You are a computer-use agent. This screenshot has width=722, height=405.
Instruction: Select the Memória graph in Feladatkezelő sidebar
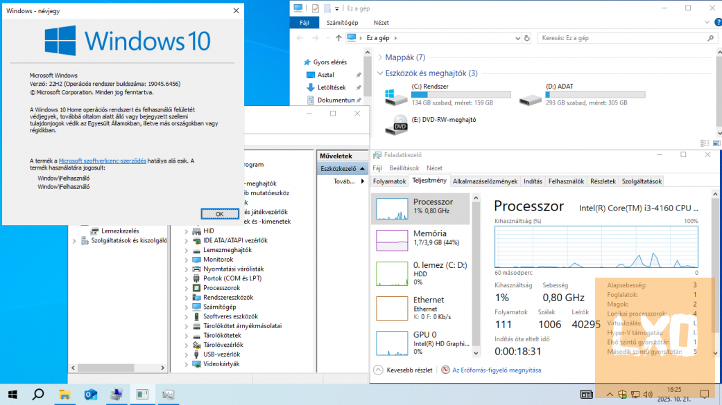(418, 240)
